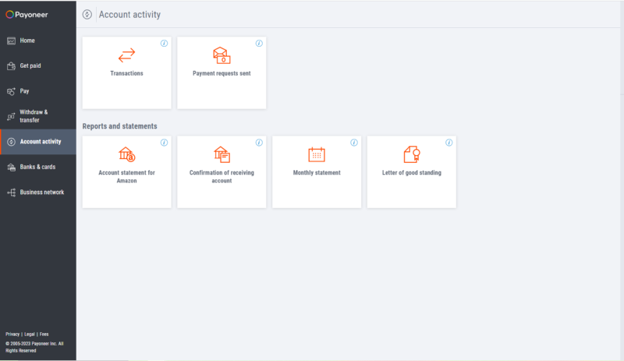The height and width of the screenshot is (361, 624).
Task: Open the Monthly statement calendar icon
Action: [x=317, y=154]
